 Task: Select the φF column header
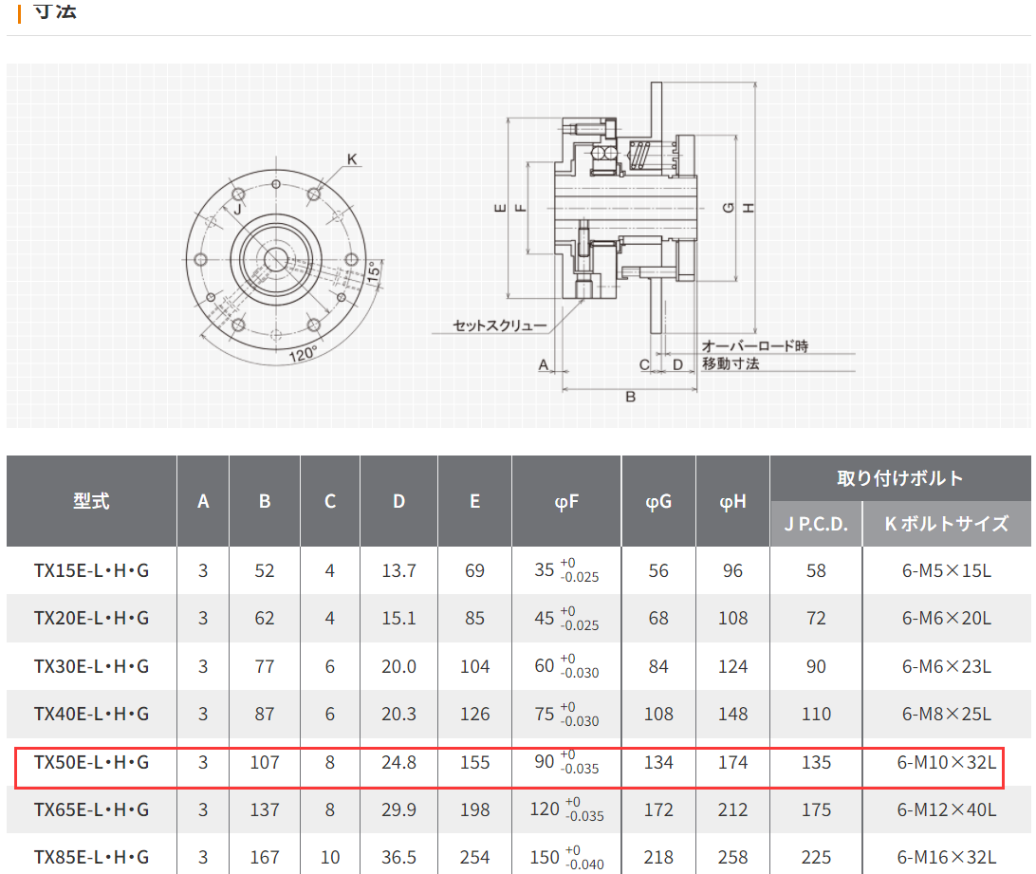click(x=565, y=501)
